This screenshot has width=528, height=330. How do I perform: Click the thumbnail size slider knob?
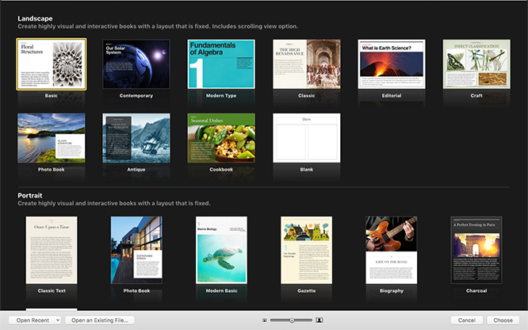[x=292, y=320]
